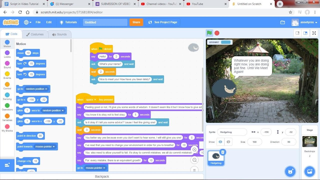Click the See Project Page button
The width and height of the screenshot is (320, 180).
[162, 22]
